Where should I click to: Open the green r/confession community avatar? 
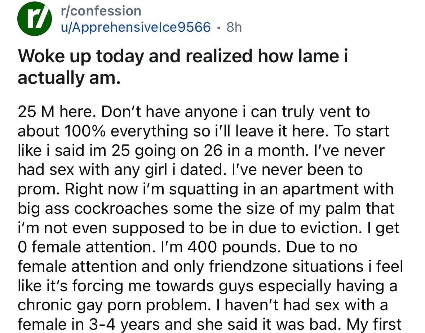click(35, 19)
